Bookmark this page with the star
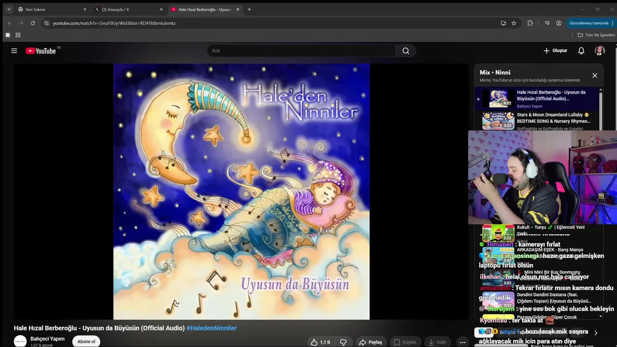This screenshot has height=347, width=617. click(514, 23)
